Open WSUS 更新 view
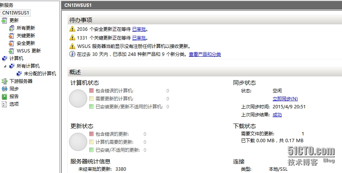The width and height of the screenshot is (342, 173). [x=29, y=51]
